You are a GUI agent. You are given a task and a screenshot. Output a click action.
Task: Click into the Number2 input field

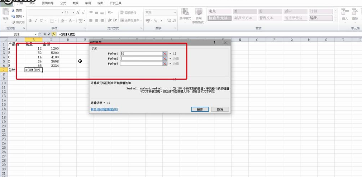pyautogui.click(x=141, y=59)
